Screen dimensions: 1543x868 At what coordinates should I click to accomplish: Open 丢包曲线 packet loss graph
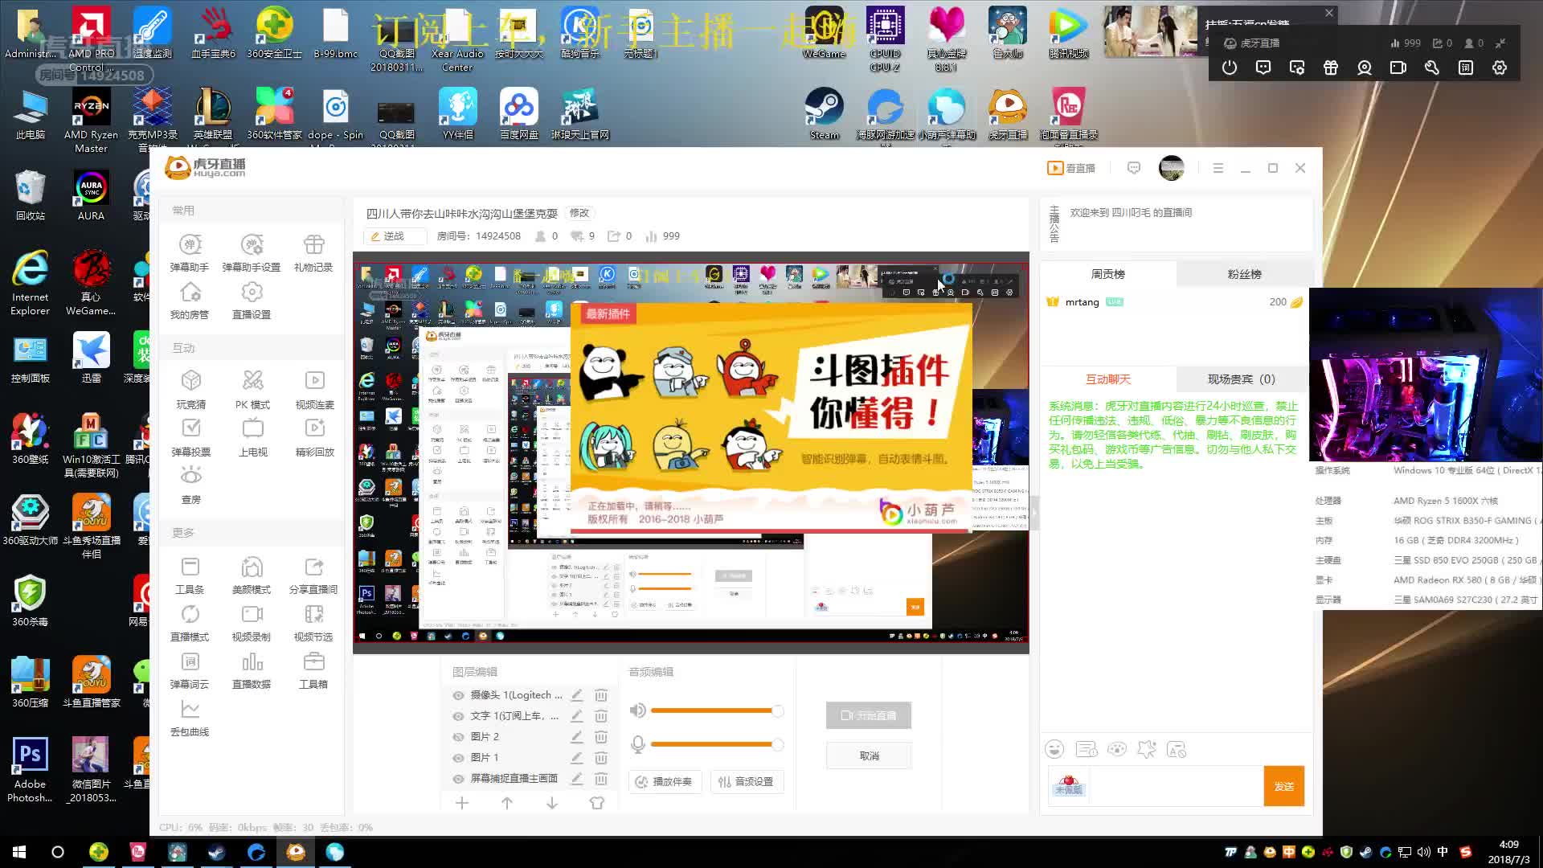click(x=190, y=718)
